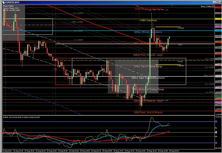
Task: Select the '+2/8ths Extreme Overshoot' label
Action: click(x=148, y=9)
